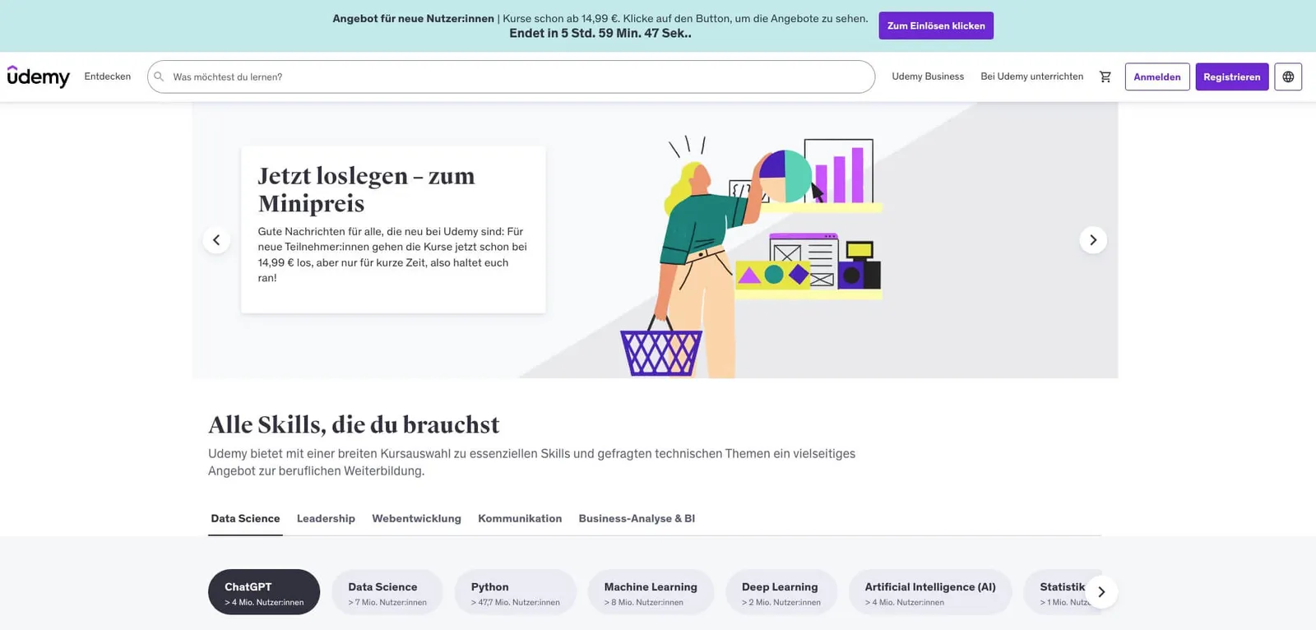
Task: Select the Machine Learning topic pill
Action: click(x=651, y=592)
